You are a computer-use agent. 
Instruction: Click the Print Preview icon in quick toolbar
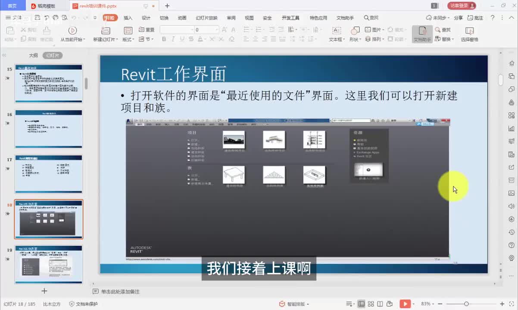[65, 18]
